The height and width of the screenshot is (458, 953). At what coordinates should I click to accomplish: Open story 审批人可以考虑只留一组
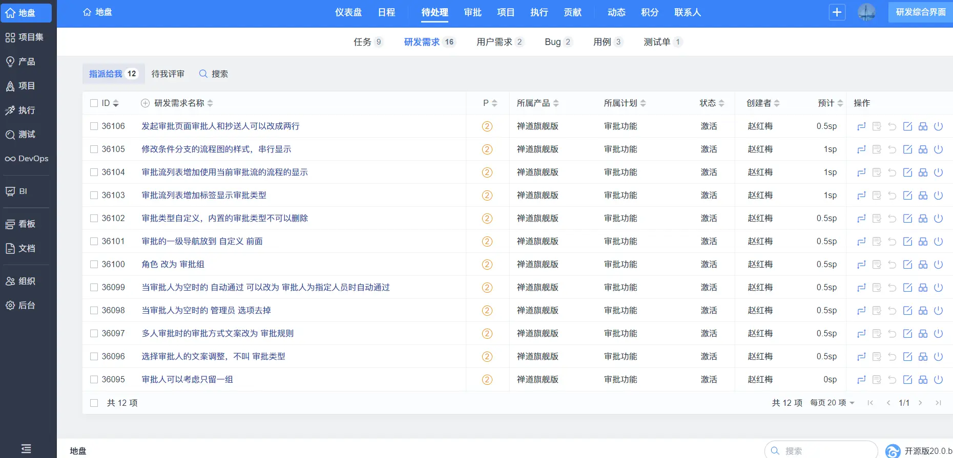188,380
